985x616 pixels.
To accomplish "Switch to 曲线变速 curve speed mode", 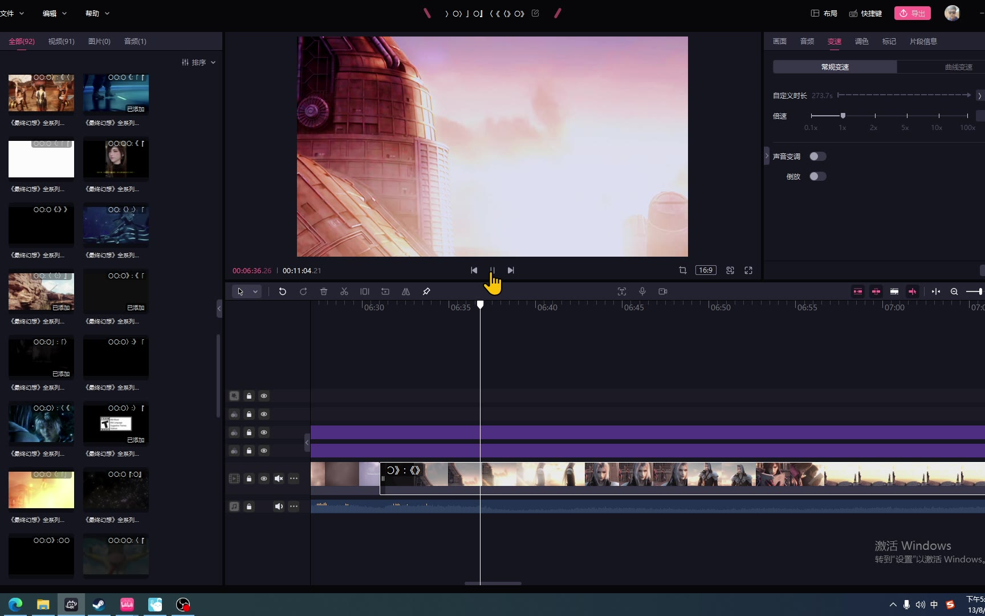I will point(958,67).
